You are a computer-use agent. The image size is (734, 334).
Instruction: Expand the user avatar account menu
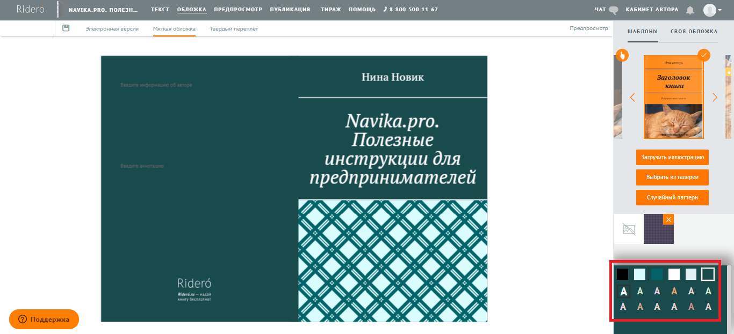(x=713, y=10)
